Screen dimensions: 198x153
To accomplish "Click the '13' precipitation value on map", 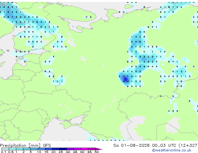I will (128, 81).
